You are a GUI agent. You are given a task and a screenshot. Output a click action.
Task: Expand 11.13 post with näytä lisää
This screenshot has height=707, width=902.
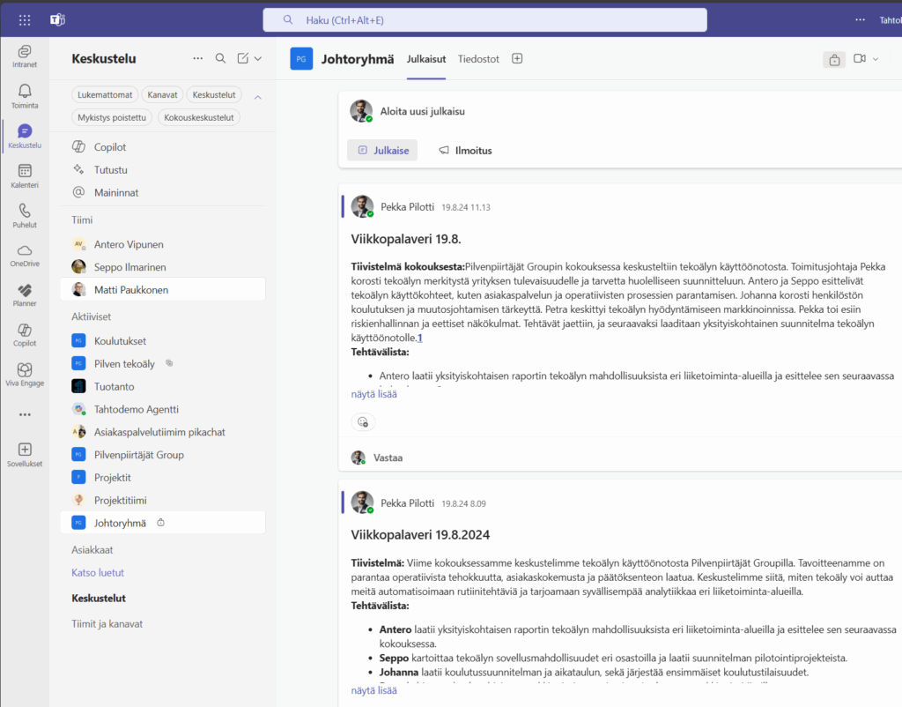click(373, 394)
